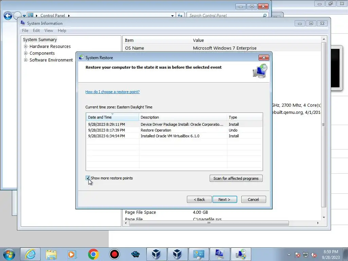Image resolution: width=348 pixels, height=261 pixels.
Task: Expand Hardware Resources tree node
Action: tap(26, 46)
